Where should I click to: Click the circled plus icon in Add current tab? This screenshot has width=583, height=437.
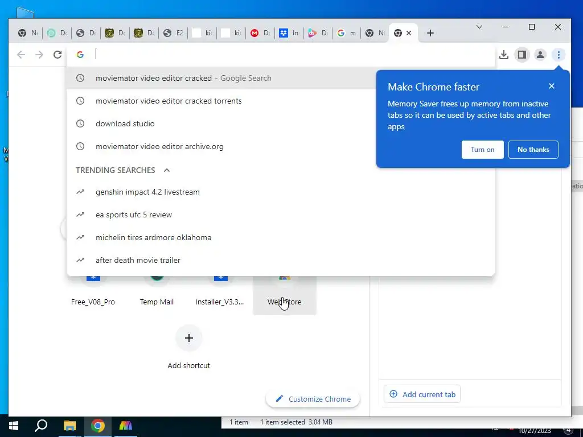[x=393, y=394]
